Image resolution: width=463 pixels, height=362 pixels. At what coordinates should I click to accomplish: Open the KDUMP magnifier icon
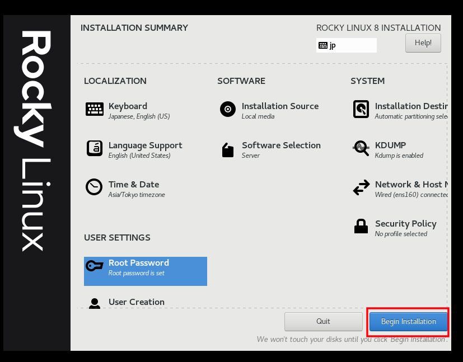(x=361, y=148)
